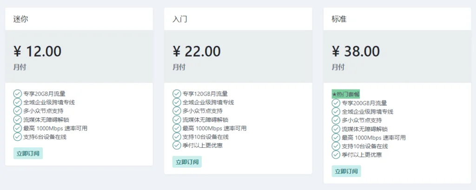Click the checkmark next to 专享200GB月流量
The image size is (476, 190).
(x=336, y=103)
